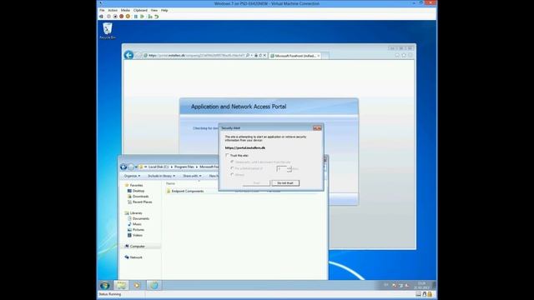The height and width of the screenshot is (300, 534).
Task: Select Desktop in navigation pane
Action: pos(136,191)
